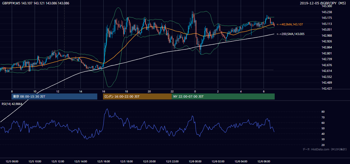350x164 pixels.
Task: Click the 12/6 02:00 bottom time label
Action: pos(218,162)
